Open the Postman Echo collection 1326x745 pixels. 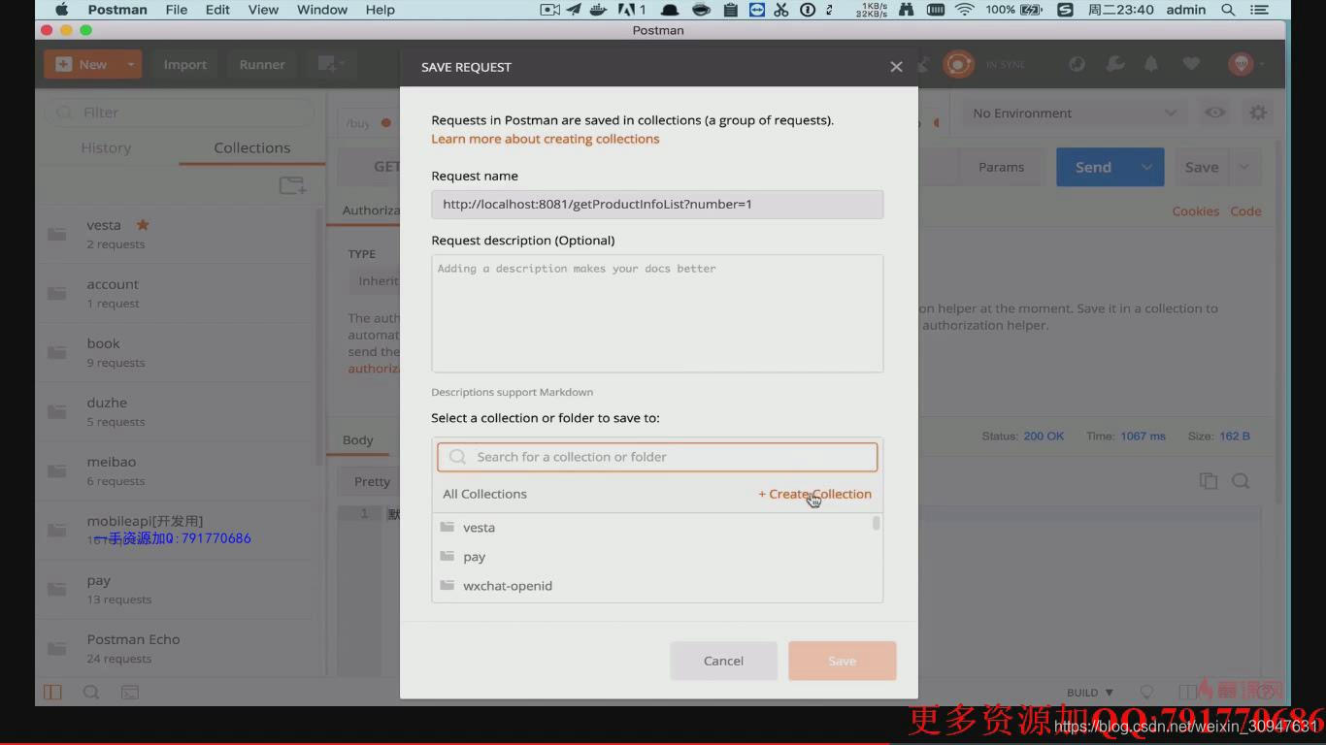175,648
